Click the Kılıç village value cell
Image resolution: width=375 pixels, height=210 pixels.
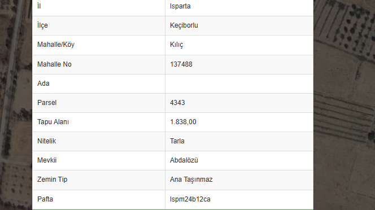pyautogui.click(x=239, y=45)
